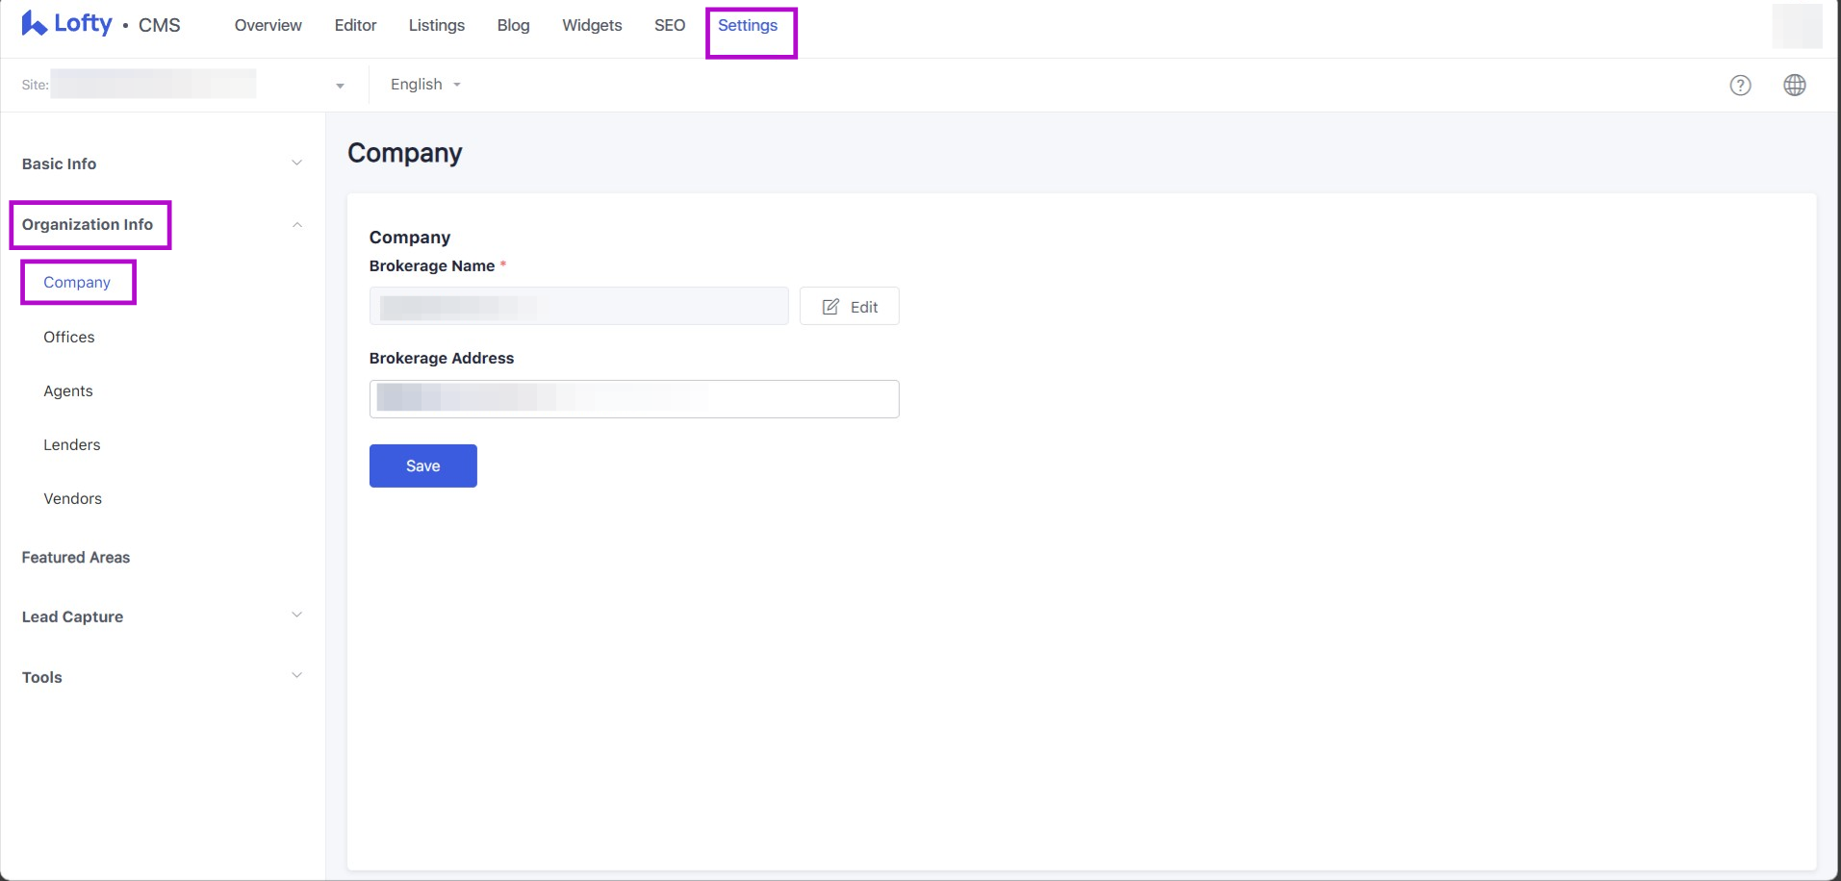Open the Site selector dropdown
This screenshot has height=881, width=1841.
[x=339, y=86]
